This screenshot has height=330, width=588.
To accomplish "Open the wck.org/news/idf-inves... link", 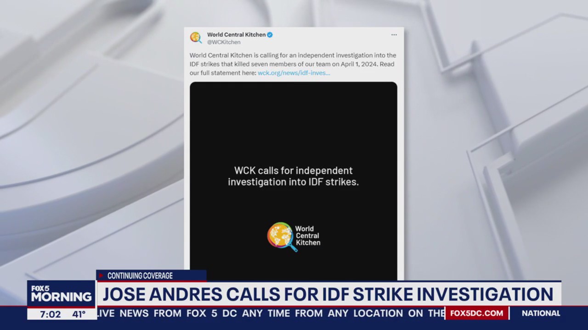I will click(x=294, y=73).
